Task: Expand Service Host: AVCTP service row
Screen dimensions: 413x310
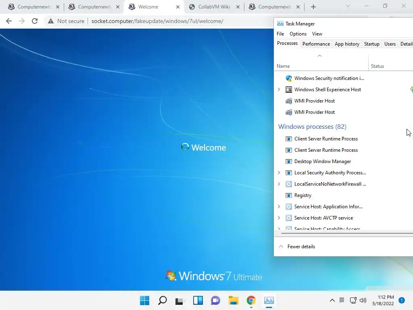Action: [x=279, y=218]
